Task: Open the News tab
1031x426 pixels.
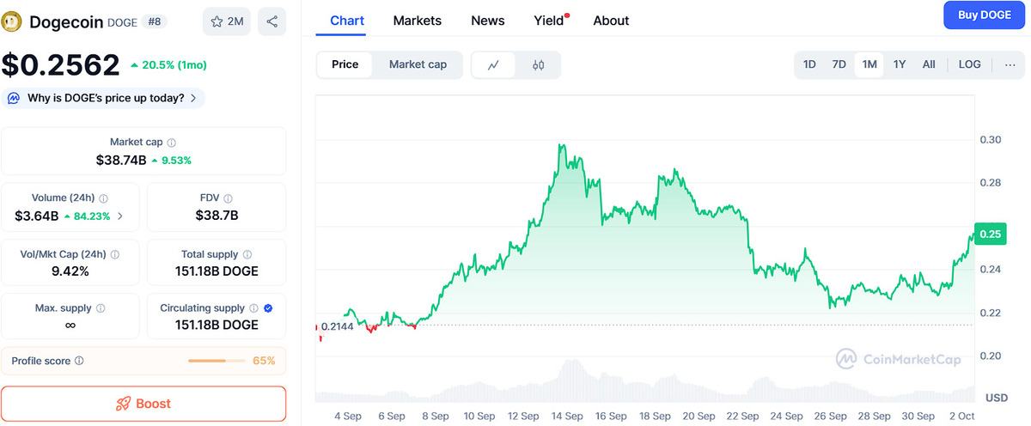Action: pyautogui.click(x=488, y=21)
